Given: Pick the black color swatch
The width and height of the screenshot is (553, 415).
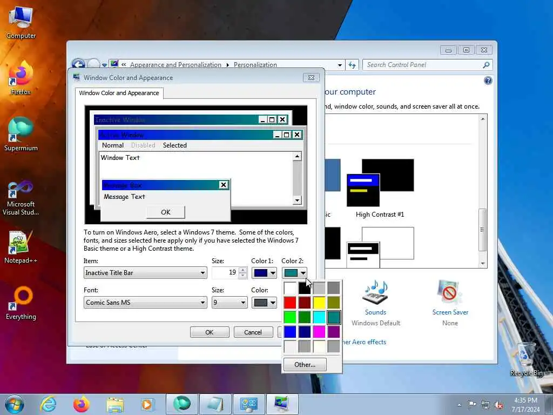Looking at the screenshot, I should click(x=305, y=288).
